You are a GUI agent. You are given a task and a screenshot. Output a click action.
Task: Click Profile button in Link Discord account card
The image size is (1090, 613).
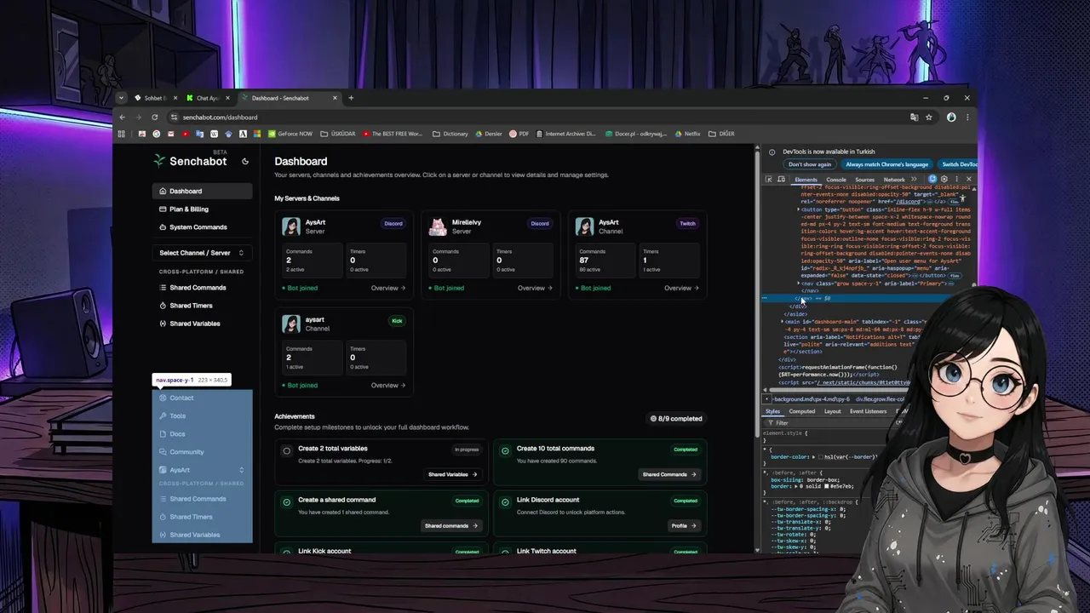tap(684, 525)
